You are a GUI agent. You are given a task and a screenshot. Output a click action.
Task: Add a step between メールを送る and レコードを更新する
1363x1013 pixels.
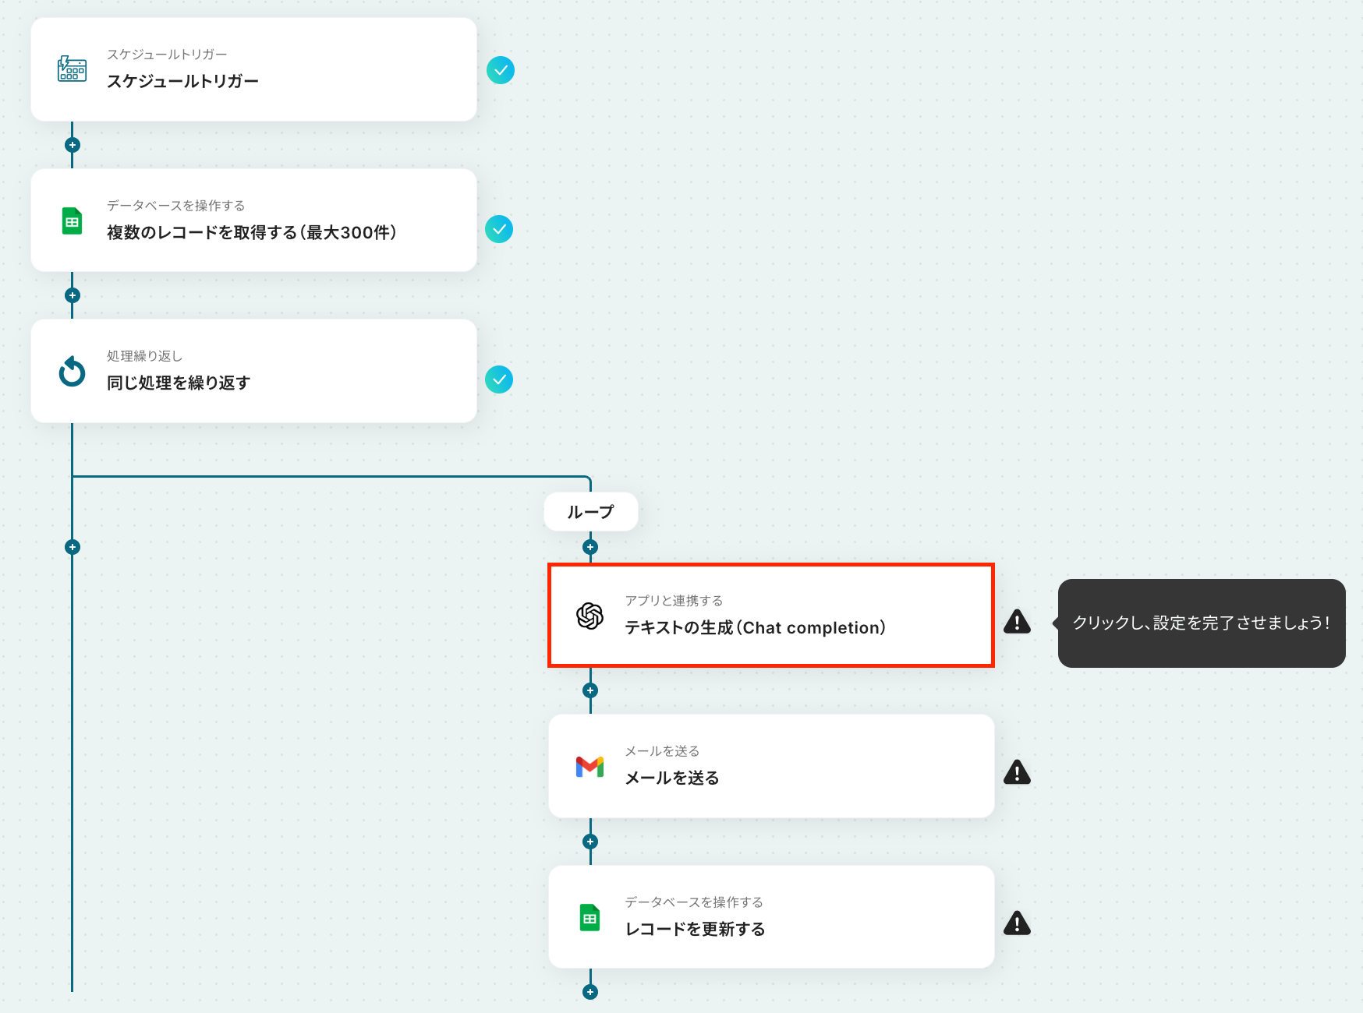(x=590, y=842)
